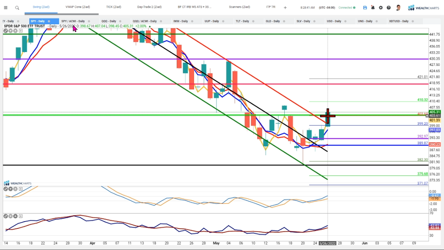Click the plus marker on the 403.61 price label

pos(427,116)
